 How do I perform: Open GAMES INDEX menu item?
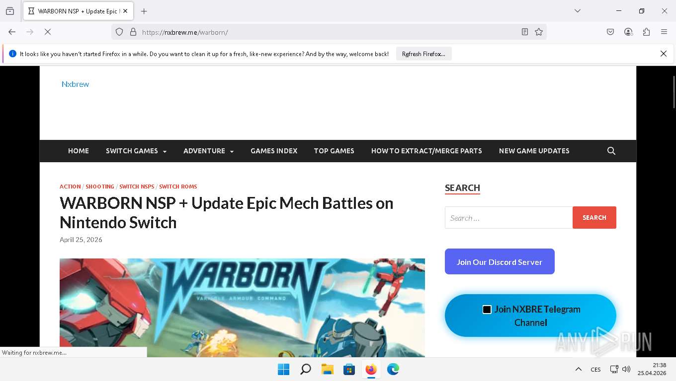tap(274, 151)
